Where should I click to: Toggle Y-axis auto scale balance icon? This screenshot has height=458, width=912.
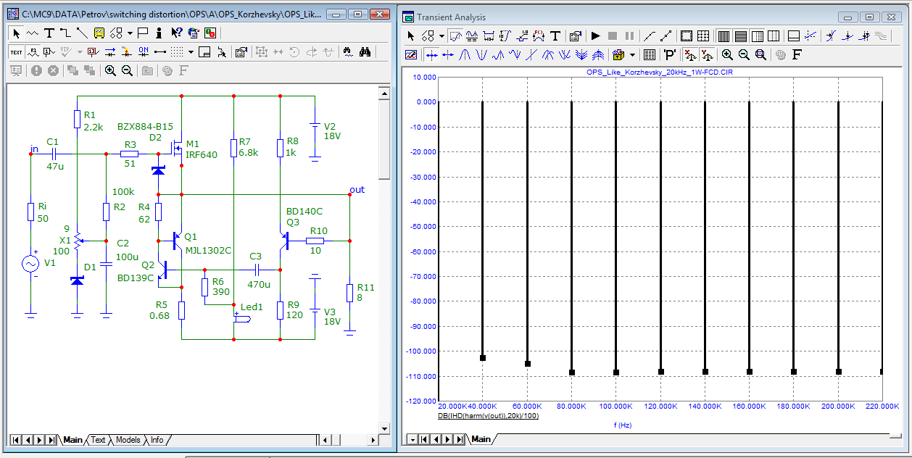pyautogui.click(x=708, y=54)
